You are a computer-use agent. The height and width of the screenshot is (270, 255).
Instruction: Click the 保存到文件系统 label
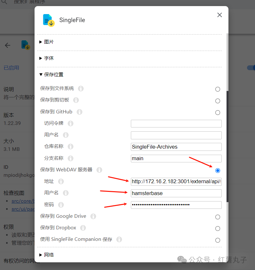click(x=57, y=88)
